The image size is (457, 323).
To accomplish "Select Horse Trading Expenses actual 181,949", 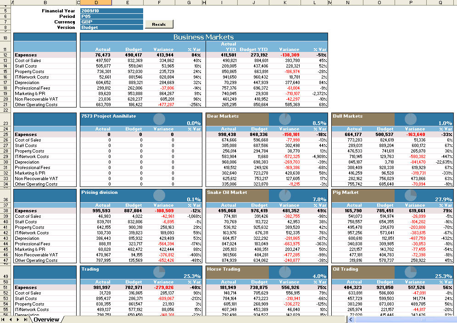I will tap(227, 288).
